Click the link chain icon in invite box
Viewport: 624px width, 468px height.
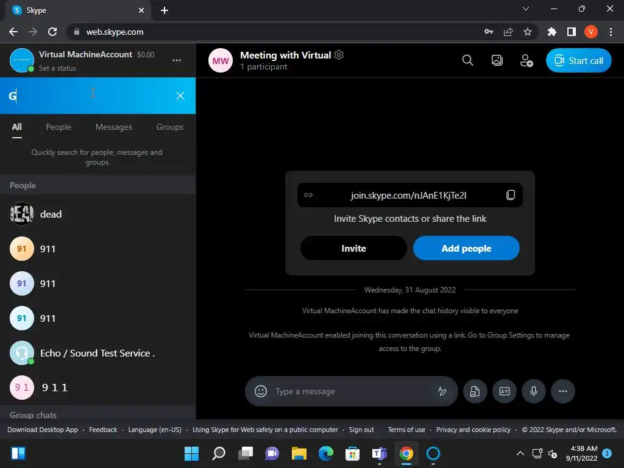click(x=308, y=195)
